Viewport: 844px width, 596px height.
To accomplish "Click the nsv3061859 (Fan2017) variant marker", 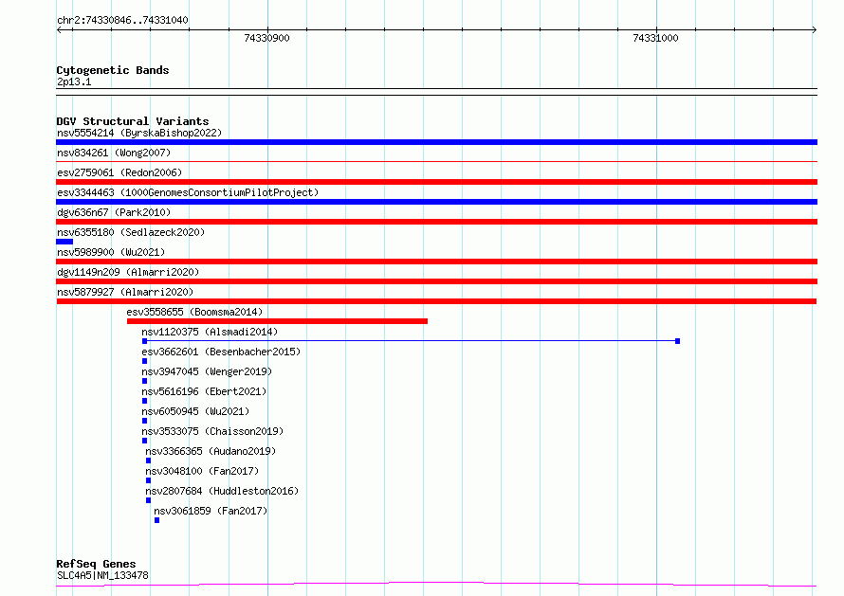I will click(x=156, y=520).
